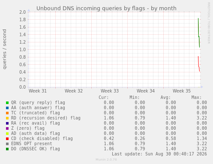Click the 'queries / second' axis label
The width and height of the screenshot is (213, 164).
tap(5, 49)
